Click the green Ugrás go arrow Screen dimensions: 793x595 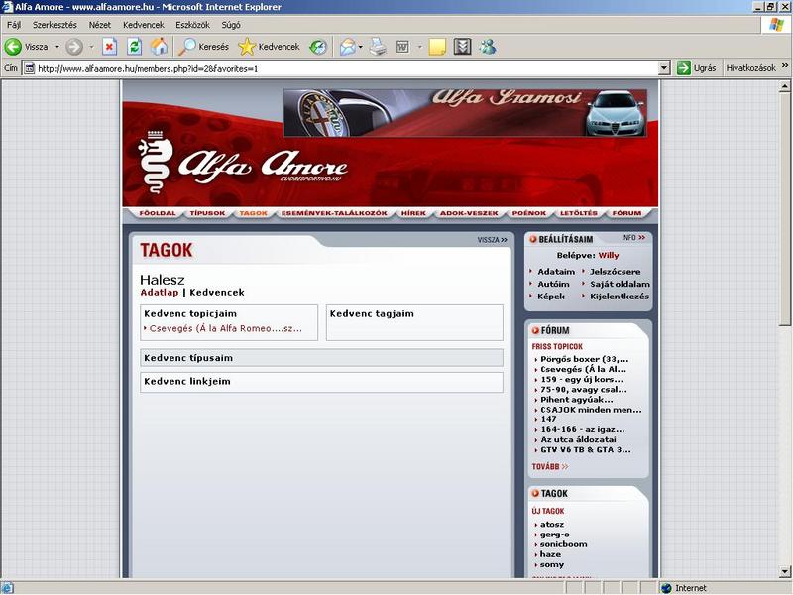pos(684,68)
